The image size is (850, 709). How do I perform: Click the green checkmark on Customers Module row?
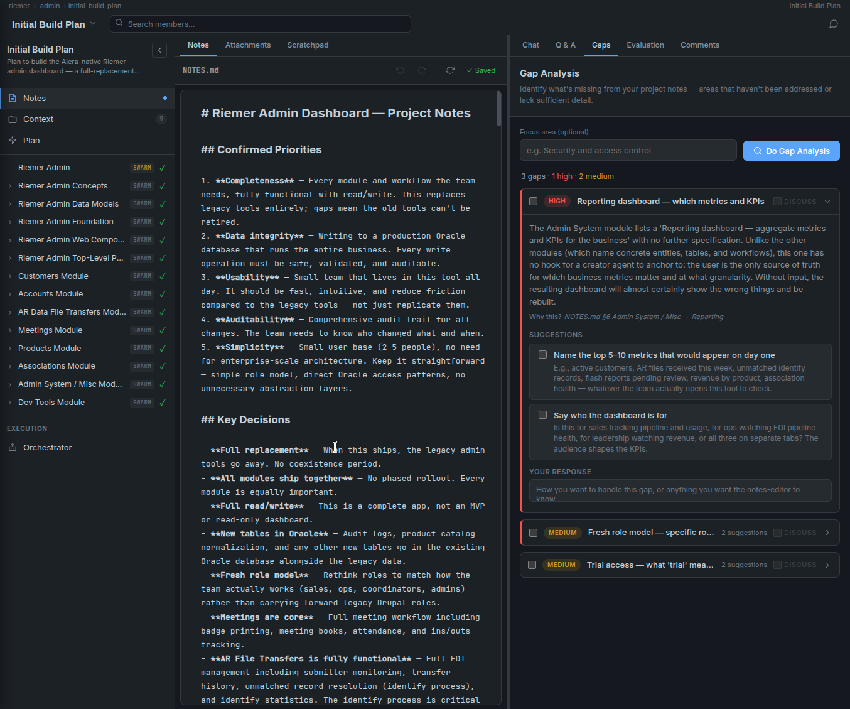coord(163,276)
